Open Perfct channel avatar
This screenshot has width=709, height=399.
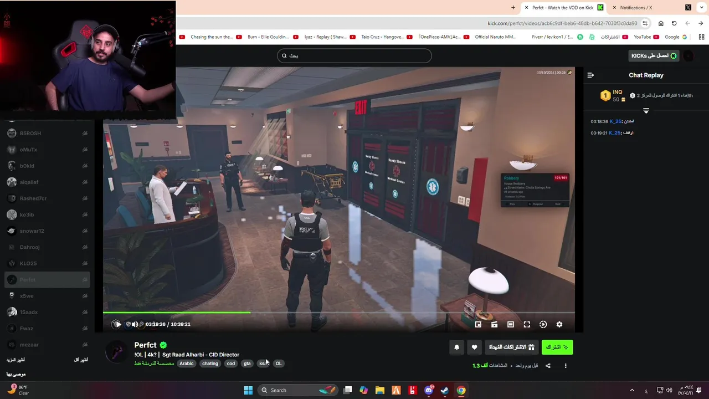point(116,352)
